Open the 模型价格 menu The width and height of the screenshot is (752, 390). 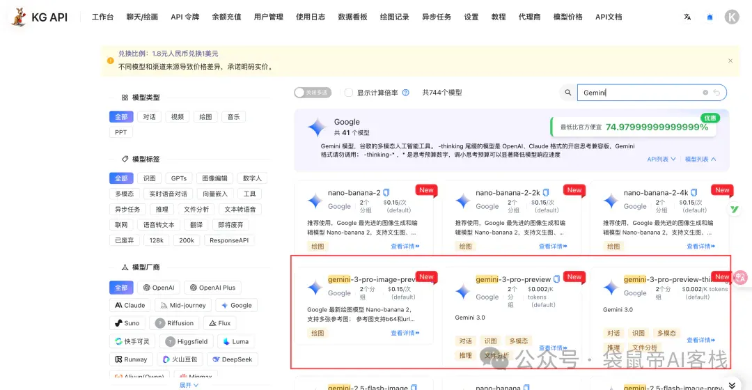(568, 17)
